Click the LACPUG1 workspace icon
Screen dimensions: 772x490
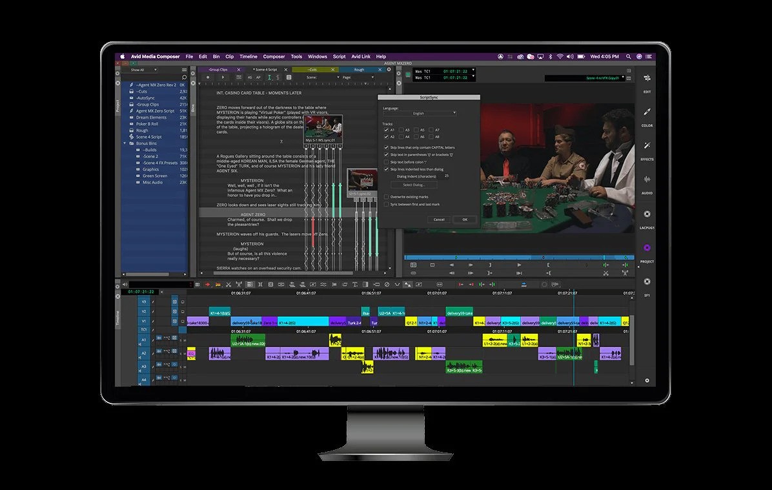[647, 214]
